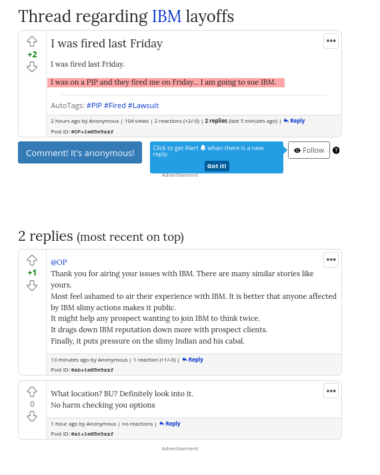Toggle Follow for this thread
Screen dimensions: 380x475
pos(309,150)
